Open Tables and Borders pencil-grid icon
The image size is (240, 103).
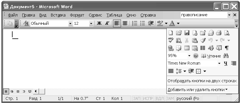pos(179,48)
